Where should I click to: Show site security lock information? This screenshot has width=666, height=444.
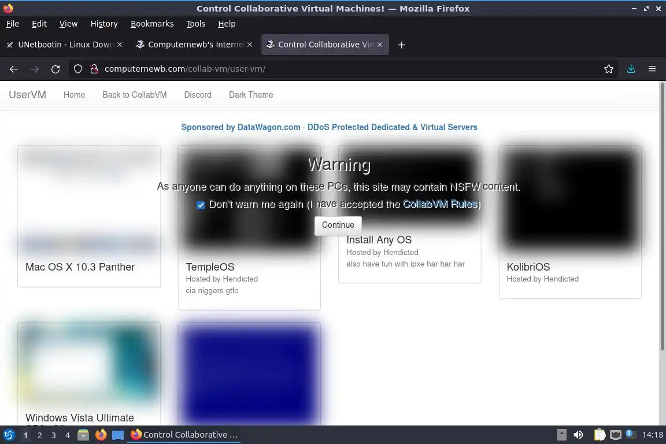pos(94,69)
